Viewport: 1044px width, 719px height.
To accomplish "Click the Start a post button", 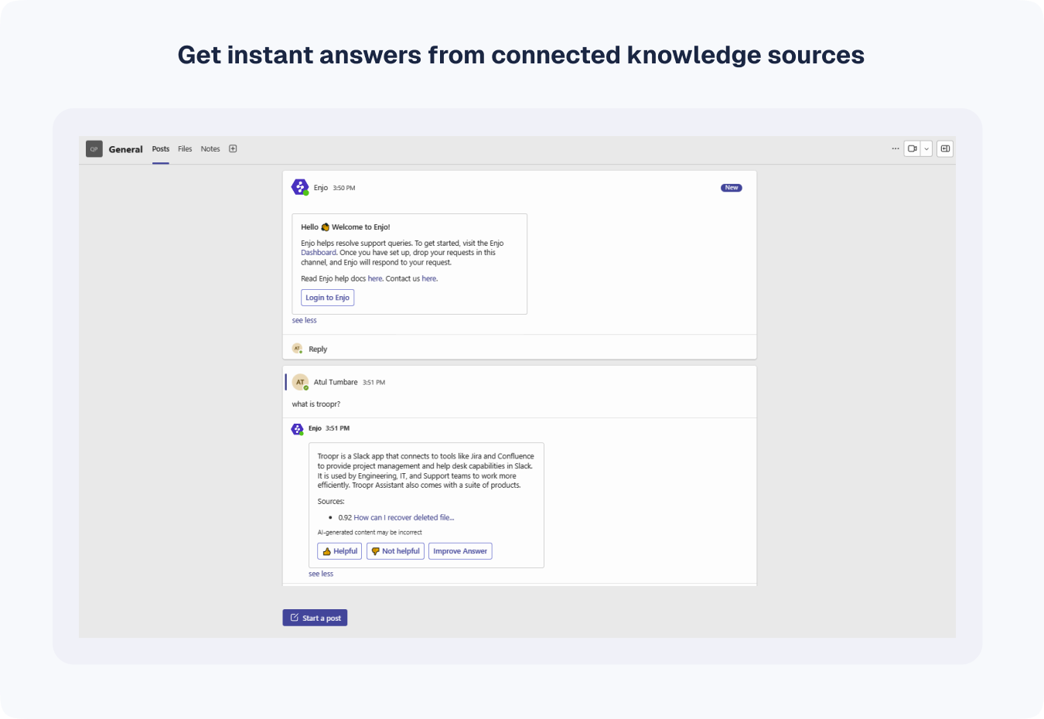I will click(315, 618).
